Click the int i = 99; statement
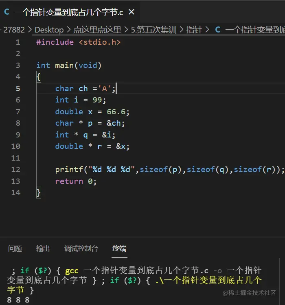The width and height of the screenshot is (285, 305). pos(81,100)
